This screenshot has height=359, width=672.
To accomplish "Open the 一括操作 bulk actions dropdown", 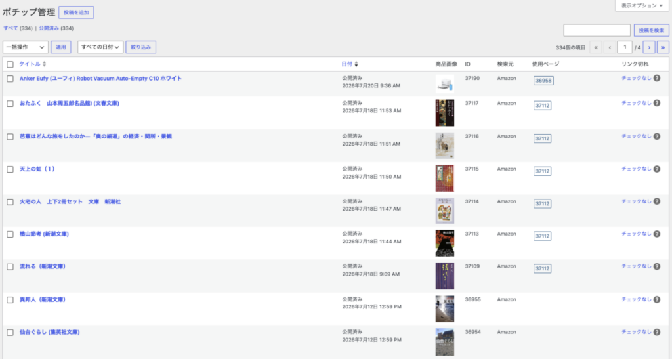I will pyautogui.click(x=26, y=47).
